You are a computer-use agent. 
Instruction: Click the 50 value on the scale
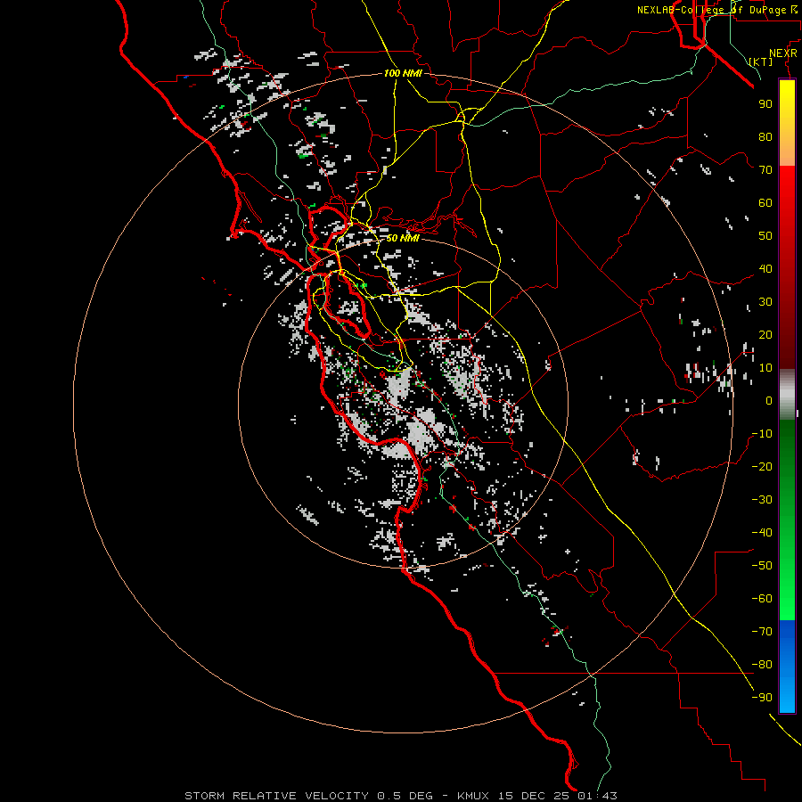point(765,236)
